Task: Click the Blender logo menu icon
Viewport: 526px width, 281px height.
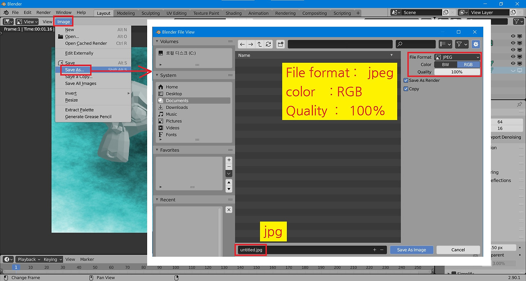Action: click(x=6, y=13)
